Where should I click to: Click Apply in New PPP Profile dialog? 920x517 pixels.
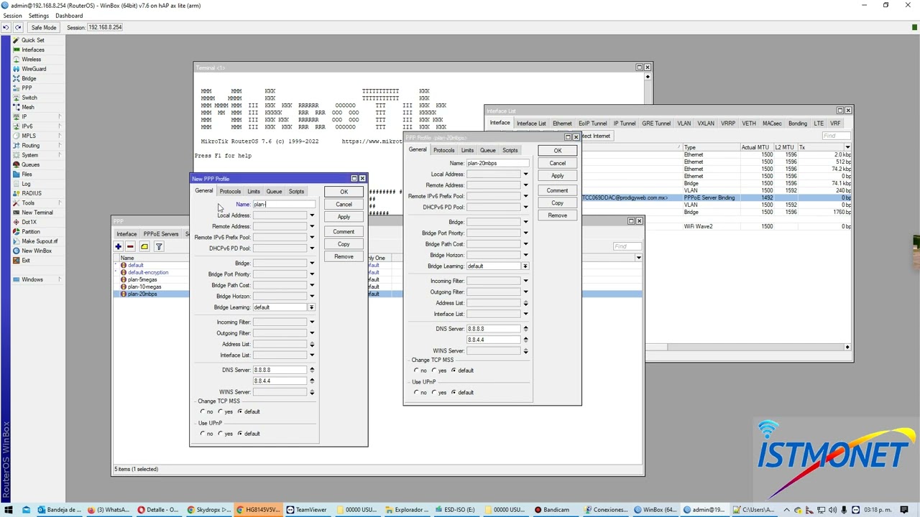[344, 218]
